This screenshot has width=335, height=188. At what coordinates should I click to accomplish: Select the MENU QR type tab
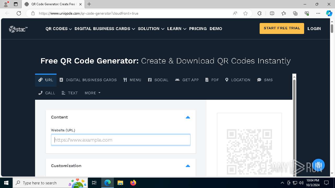click(132, 80)
